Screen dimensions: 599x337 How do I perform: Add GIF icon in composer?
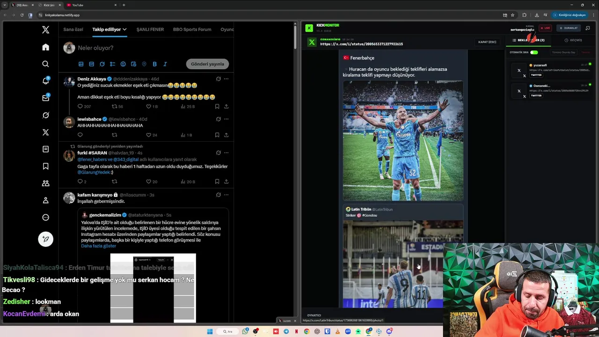tap(91, 64)
